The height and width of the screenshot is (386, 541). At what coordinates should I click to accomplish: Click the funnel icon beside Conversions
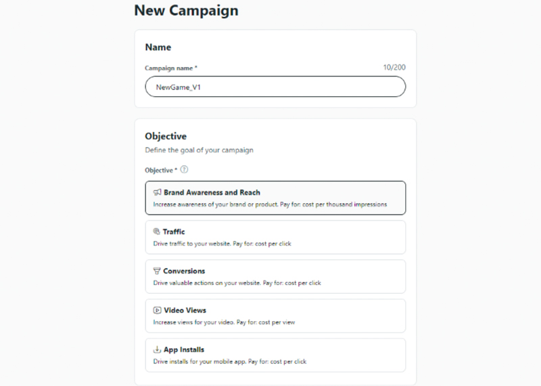pyautogui.click(x=157, y=271)
